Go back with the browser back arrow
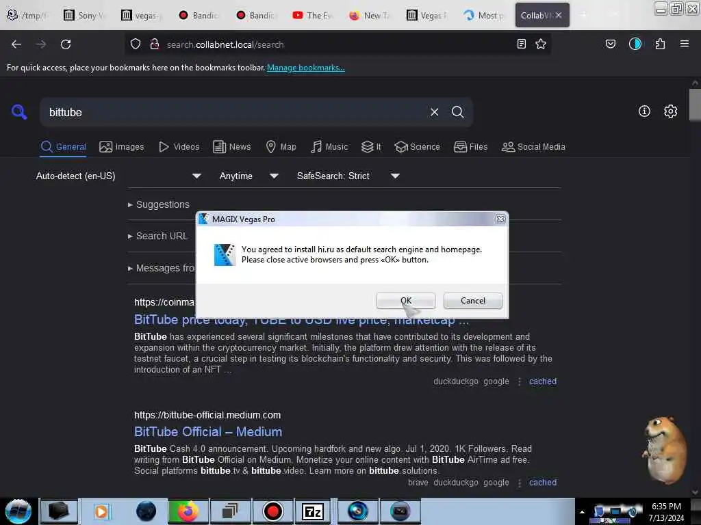701x525 pixels. pos(16,44)
